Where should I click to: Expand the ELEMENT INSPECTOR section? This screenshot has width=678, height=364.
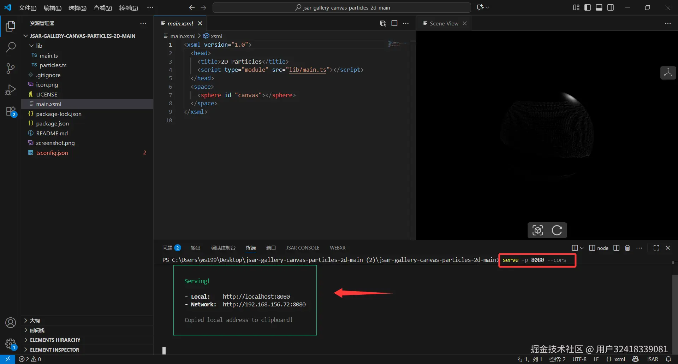[54, 350]
